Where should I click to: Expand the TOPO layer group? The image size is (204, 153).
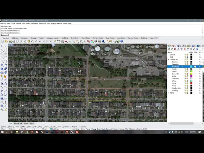tap(169, 93)
